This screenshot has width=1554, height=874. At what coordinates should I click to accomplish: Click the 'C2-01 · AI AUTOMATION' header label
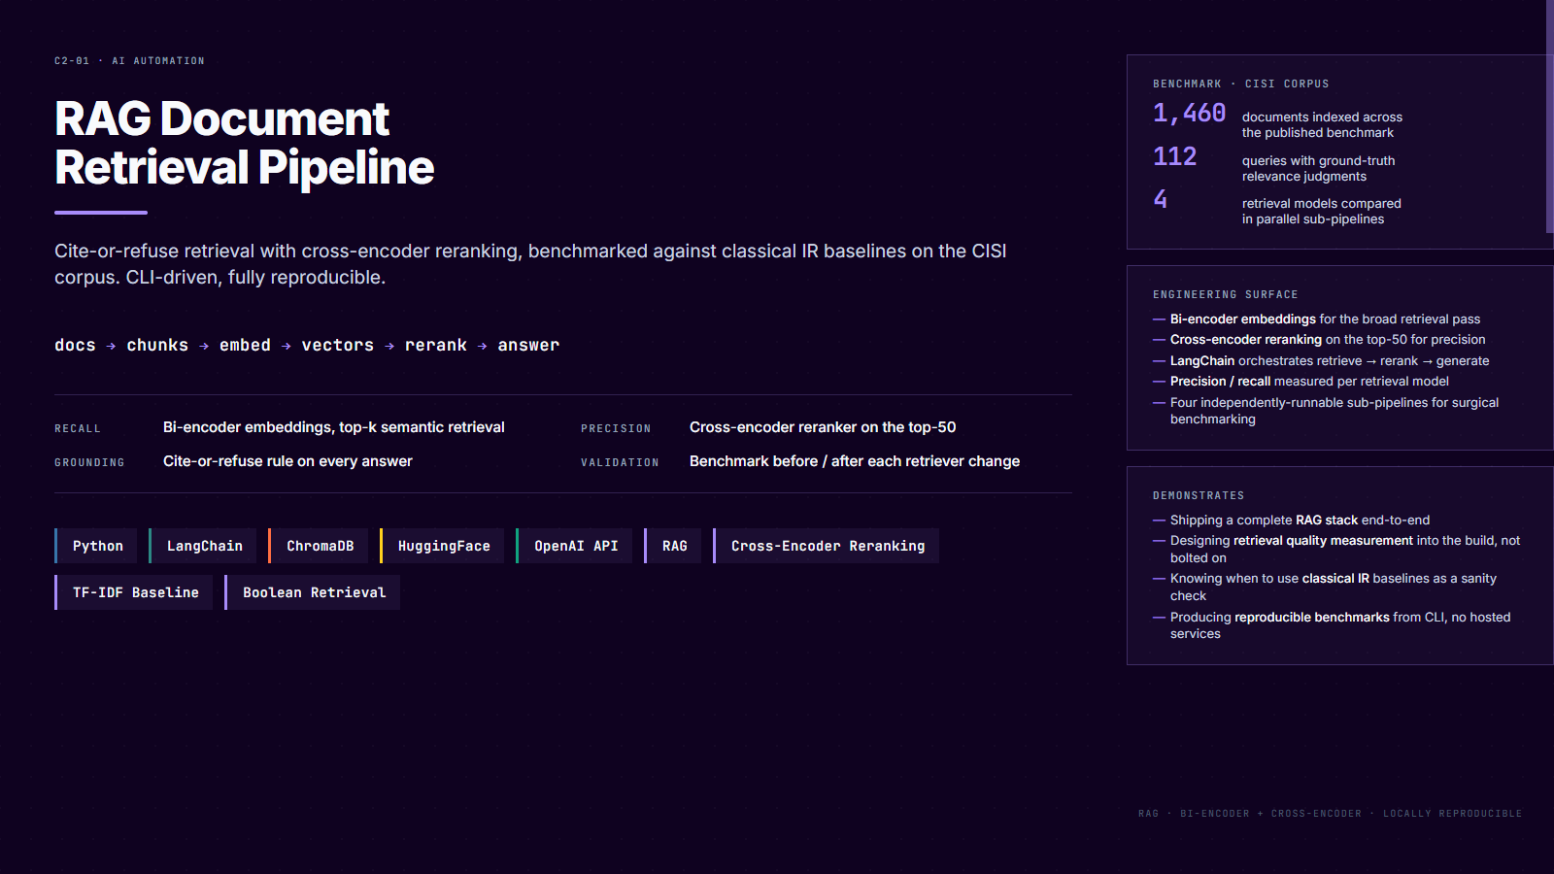click(x=129, y=60)
